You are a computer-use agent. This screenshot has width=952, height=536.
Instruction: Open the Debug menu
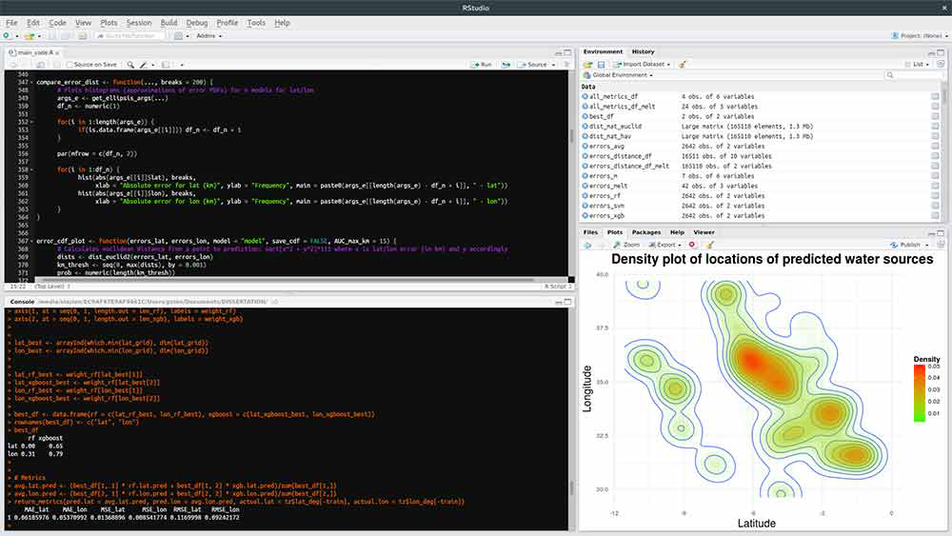pos(197,23)
